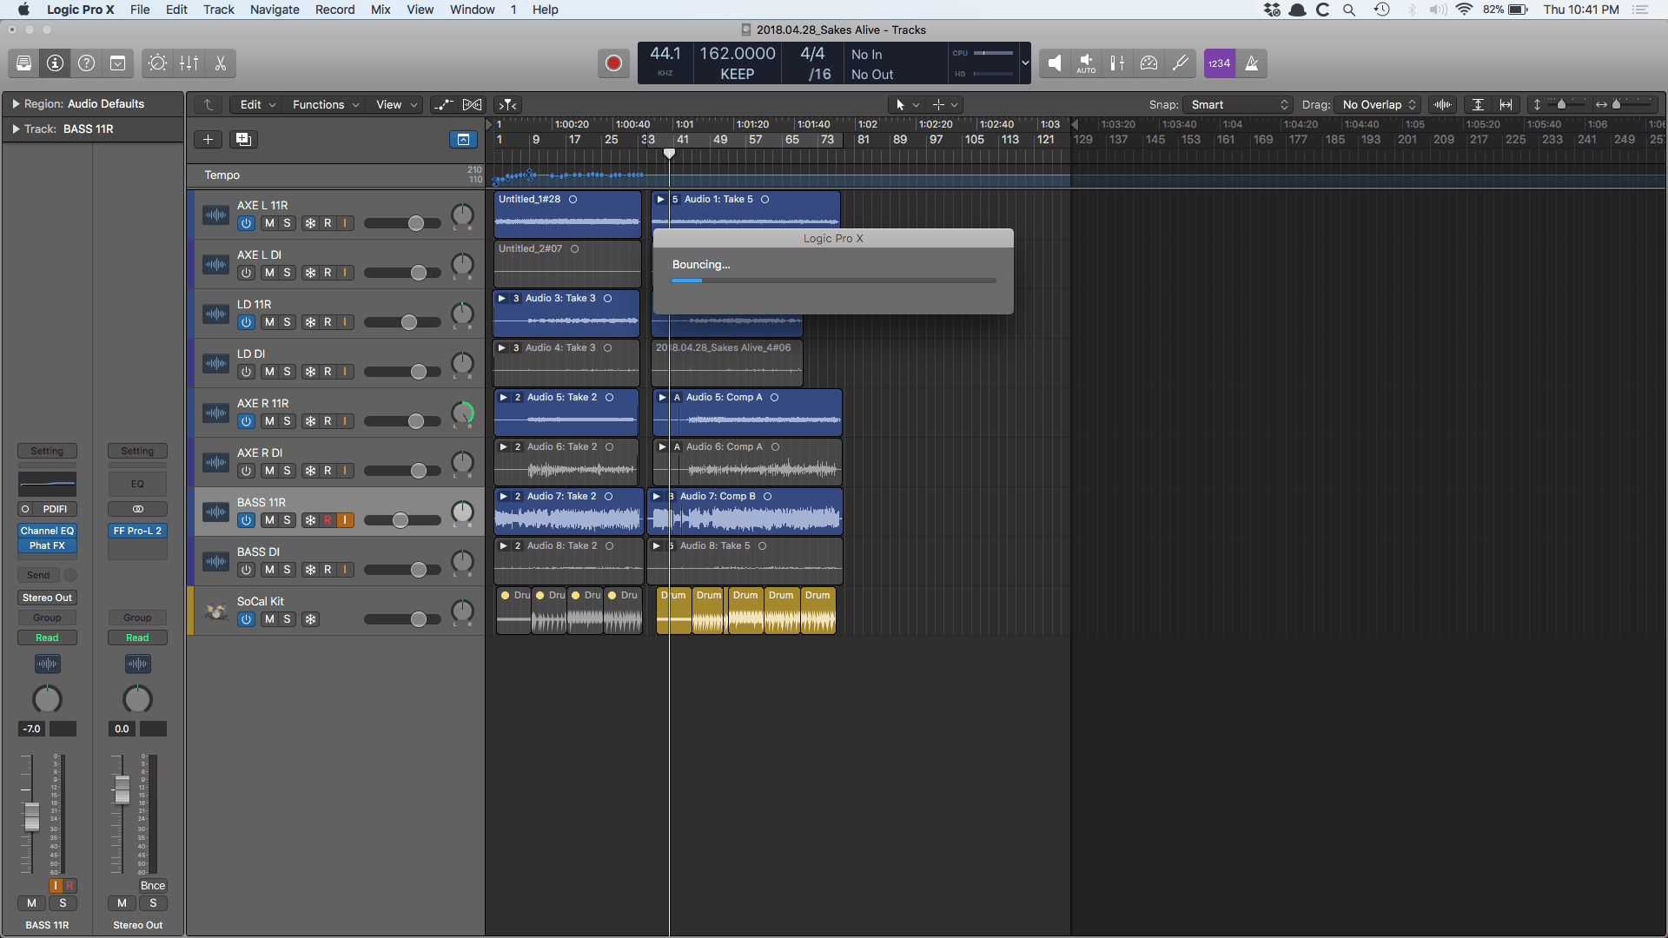Toggle the Count-in 1234 button
The image size is (1668, 938).
point(1220,63)
